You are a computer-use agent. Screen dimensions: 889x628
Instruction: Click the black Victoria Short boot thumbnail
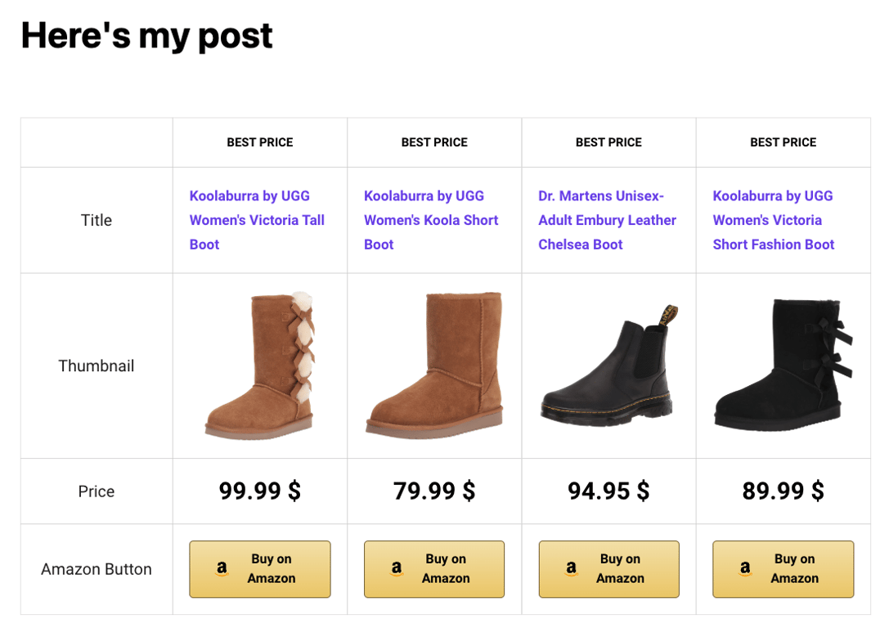click(x=783, y=366)
